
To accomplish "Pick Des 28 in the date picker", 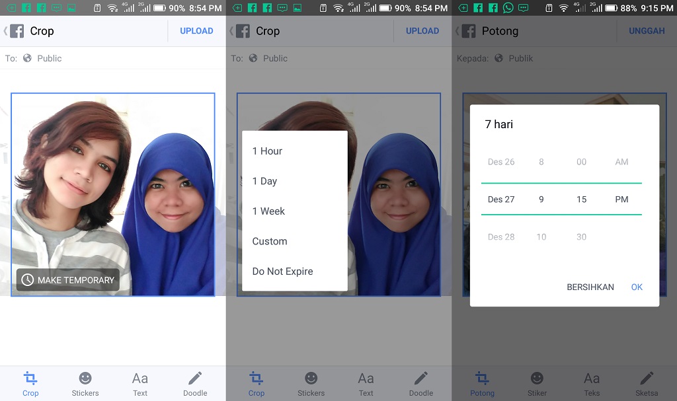I will [x=501, y=237].
